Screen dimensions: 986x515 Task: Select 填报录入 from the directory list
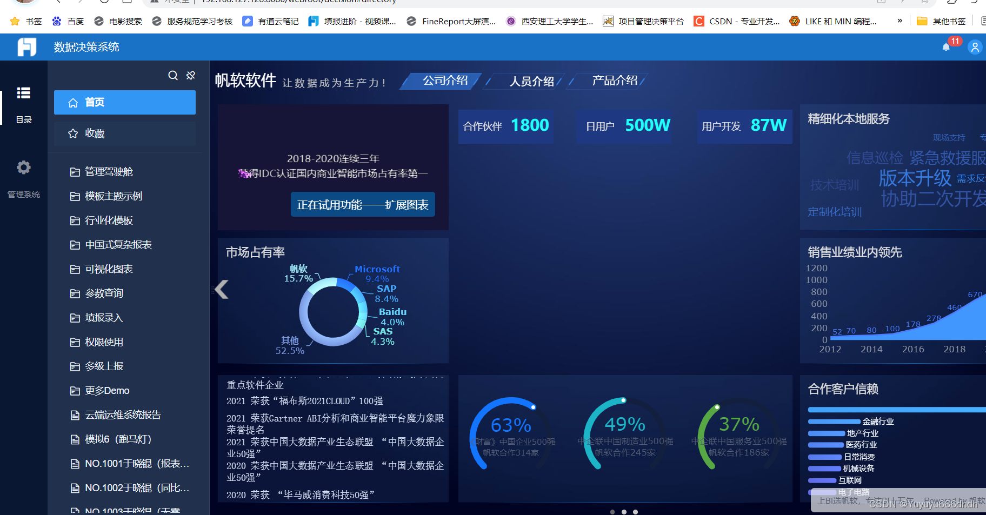(x=104, y=317)
